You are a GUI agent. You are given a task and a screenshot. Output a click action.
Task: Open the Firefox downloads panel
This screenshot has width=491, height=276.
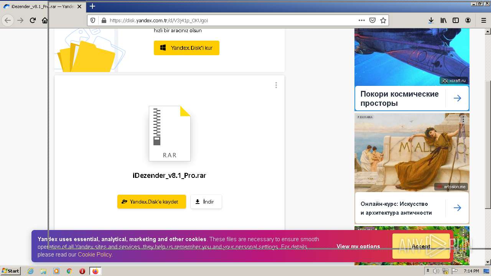coord(431,20)
